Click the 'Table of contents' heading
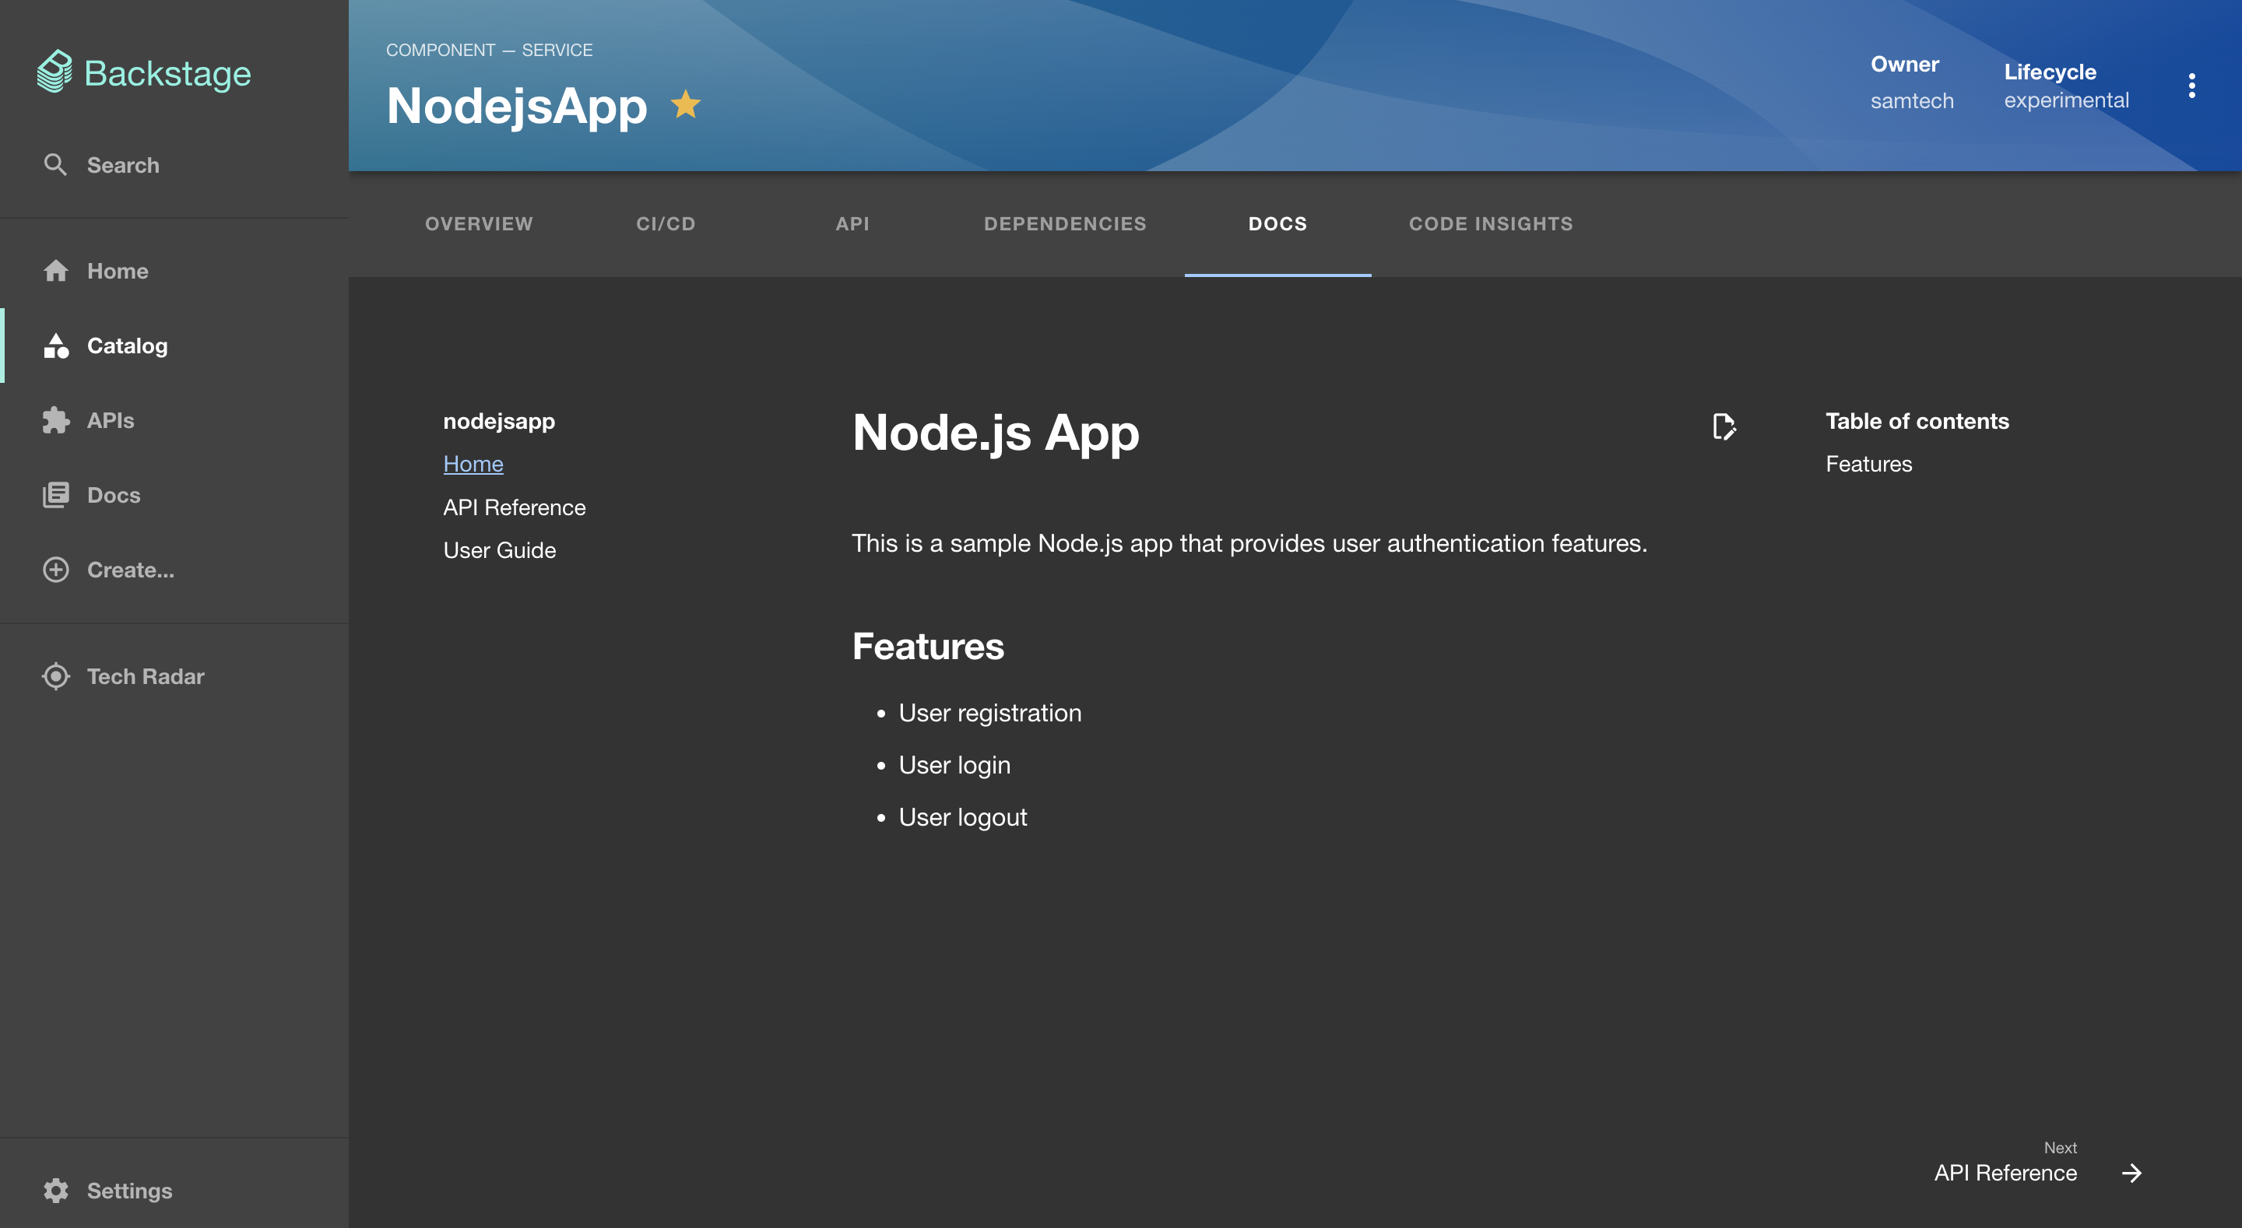The height and width of the screenshot is (1228, 2242). (1917, 421)
